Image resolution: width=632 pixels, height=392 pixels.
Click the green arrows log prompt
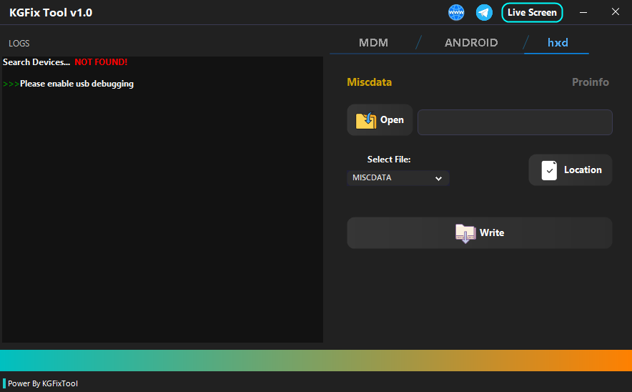(x=11, y=84)
